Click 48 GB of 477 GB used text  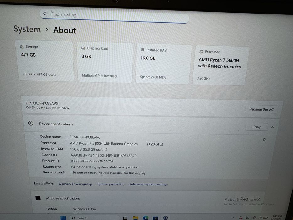click(x=39, y=74)
